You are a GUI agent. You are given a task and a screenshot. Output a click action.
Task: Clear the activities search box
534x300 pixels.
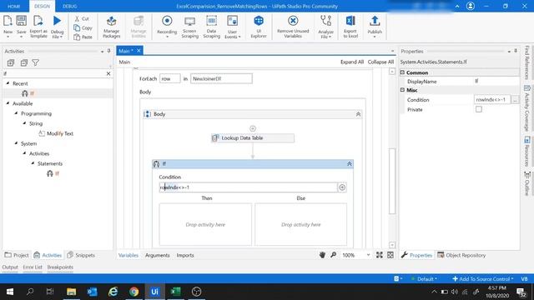(x=108, y=73)
